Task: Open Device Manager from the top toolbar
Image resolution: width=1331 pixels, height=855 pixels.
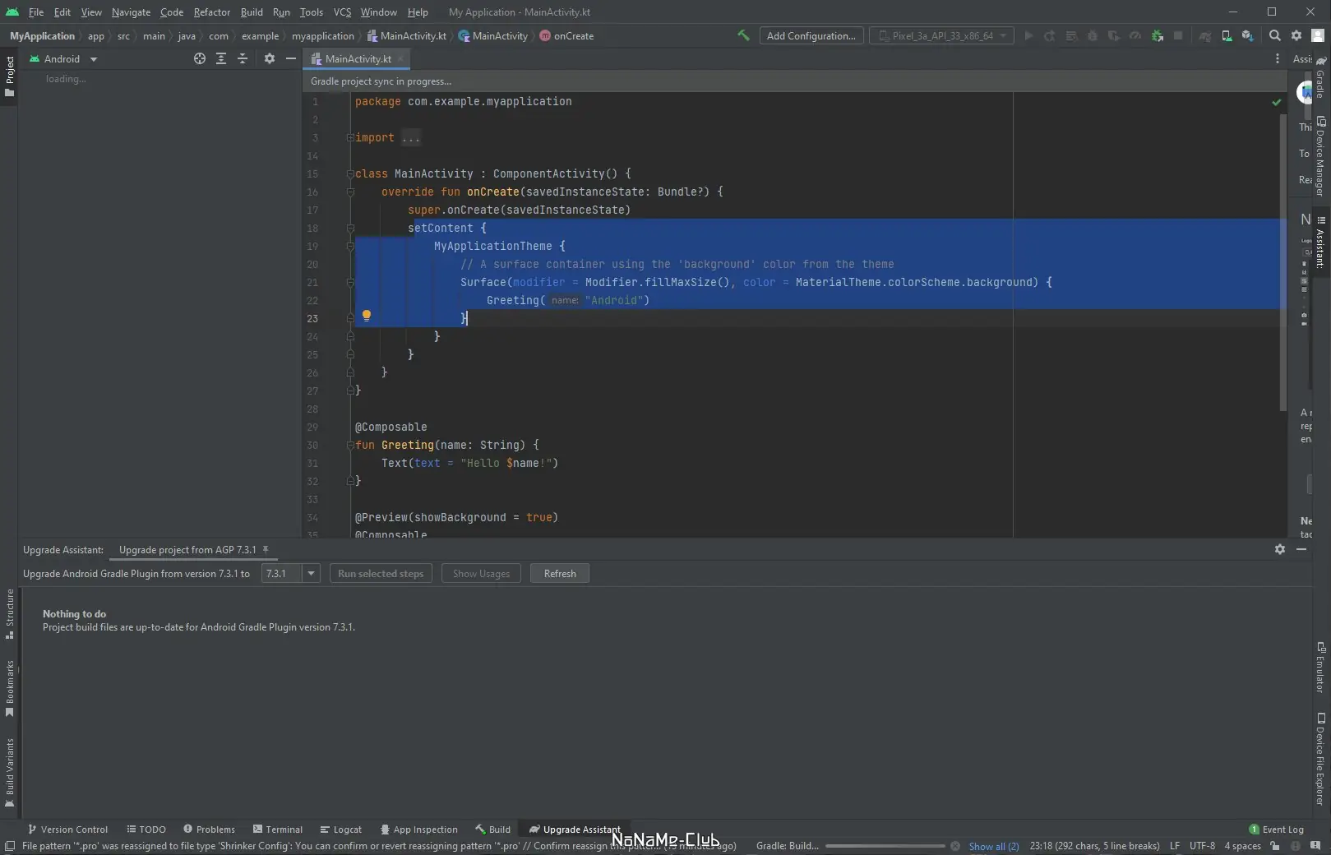Action: click(1227, 35)
